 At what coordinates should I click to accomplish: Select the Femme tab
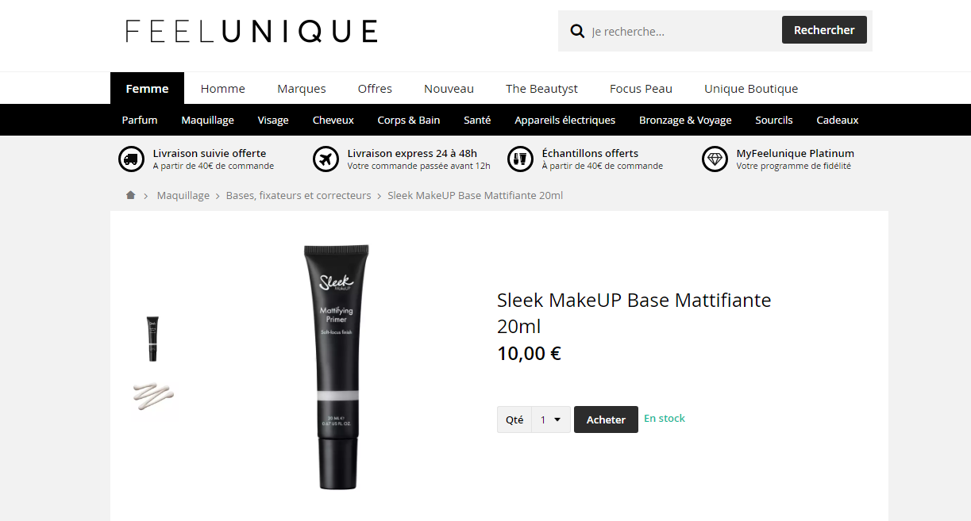click(147, 88)
